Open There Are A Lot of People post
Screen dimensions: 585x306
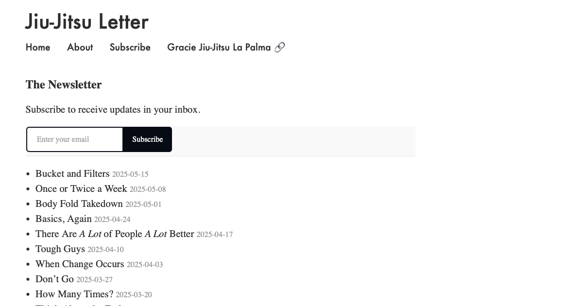115,234
